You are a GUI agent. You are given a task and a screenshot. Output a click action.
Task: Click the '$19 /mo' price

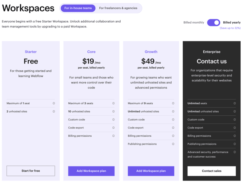pos(91,61)
